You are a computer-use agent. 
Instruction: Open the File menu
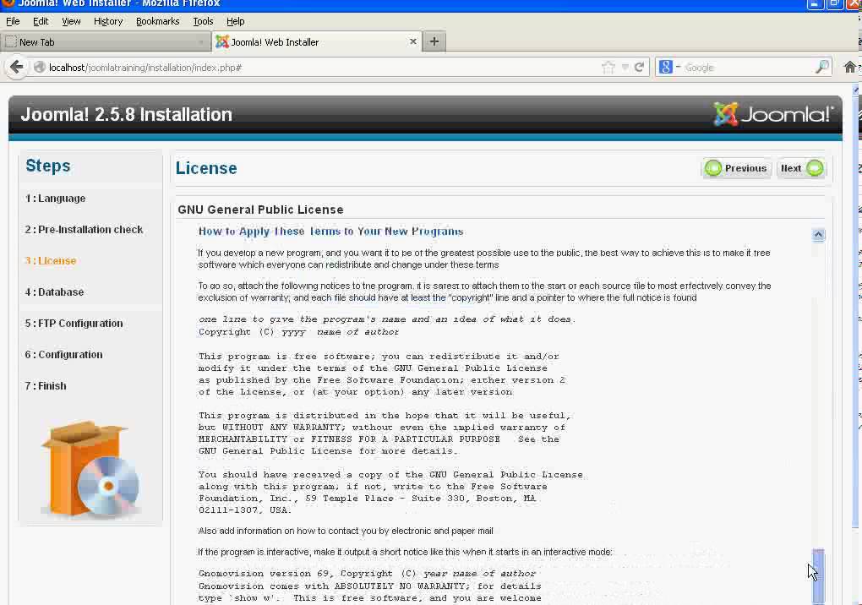[x=13, y=21]
